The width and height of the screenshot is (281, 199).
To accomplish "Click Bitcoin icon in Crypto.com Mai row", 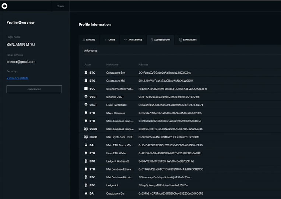I will click(x=86, y=81).
